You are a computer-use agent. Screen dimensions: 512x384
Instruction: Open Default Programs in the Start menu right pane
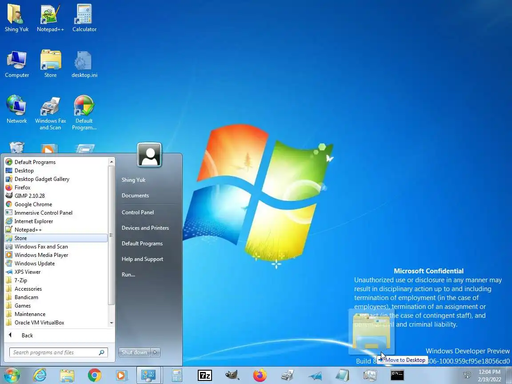coord(142,244)
